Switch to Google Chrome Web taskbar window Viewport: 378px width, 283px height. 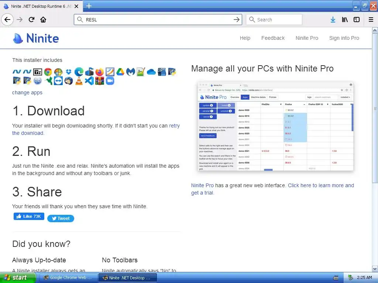pyautogui.click(x=68, y=278)
